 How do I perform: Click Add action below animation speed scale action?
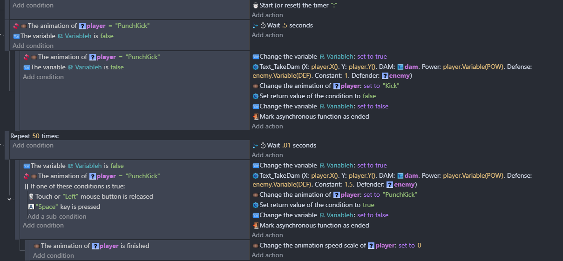[x=267, y=255]
